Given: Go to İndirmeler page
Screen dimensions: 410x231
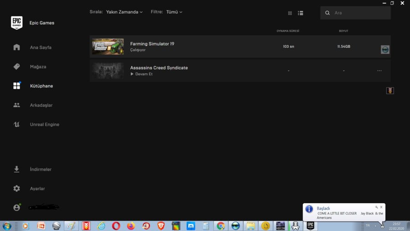Looking at the screenshot, I should (41, 169).
